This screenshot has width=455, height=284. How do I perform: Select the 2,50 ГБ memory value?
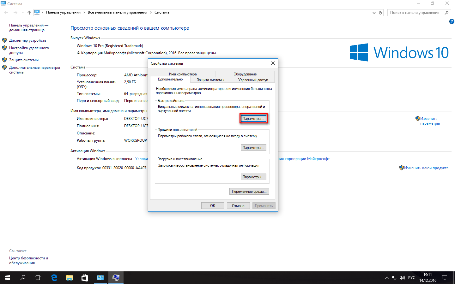[x=130, y=82]
